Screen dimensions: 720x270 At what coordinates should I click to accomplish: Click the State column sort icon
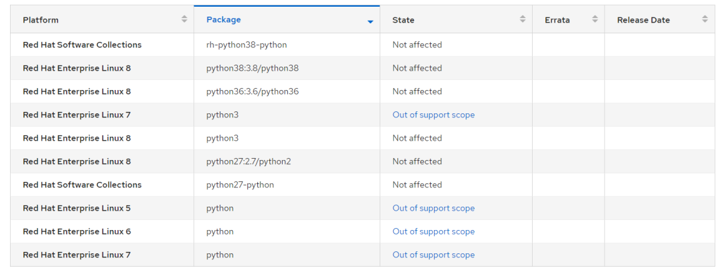pyautogui.click(x=523, y=19)
